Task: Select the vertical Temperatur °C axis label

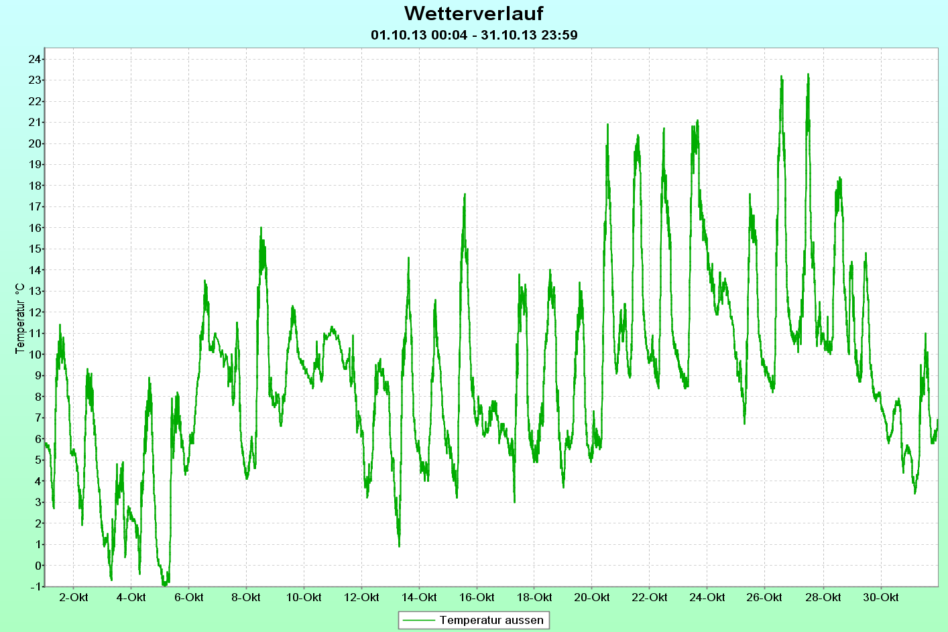Action: coord(20,318)
